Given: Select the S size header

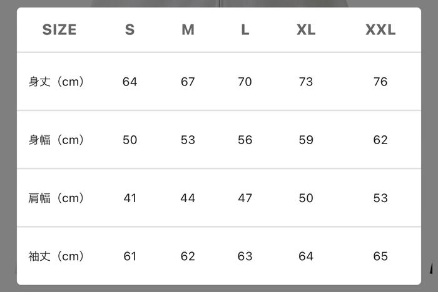Looking at the screenshot, I should (x=130, y=30).
